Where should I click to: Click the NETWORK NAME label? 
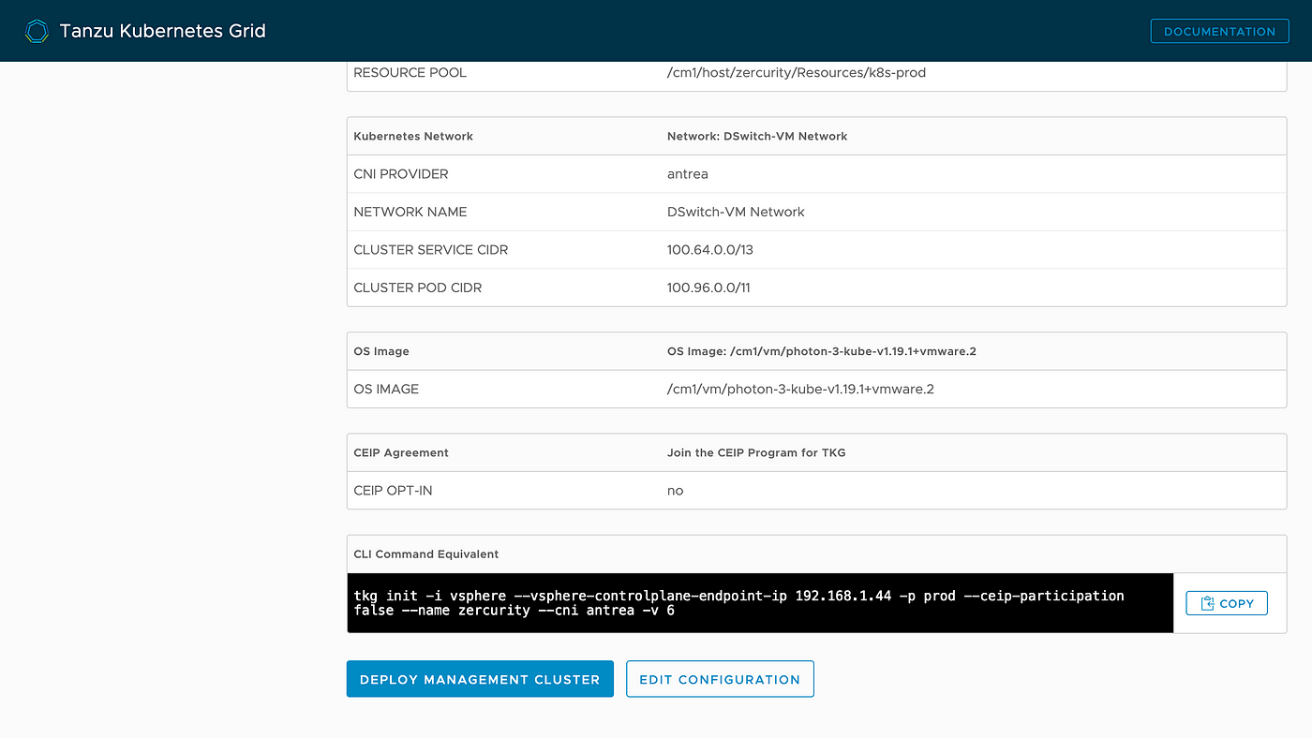click(410, 212)
